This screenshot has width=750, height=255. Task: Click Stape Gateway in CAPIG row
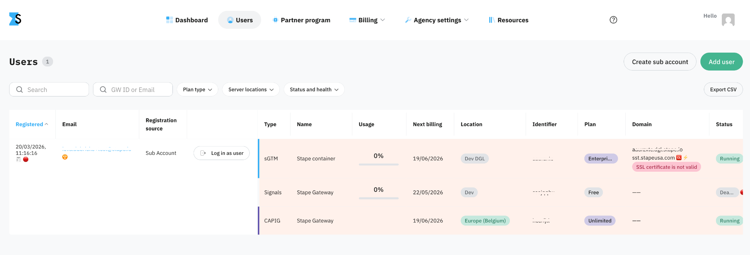(315, 221)
